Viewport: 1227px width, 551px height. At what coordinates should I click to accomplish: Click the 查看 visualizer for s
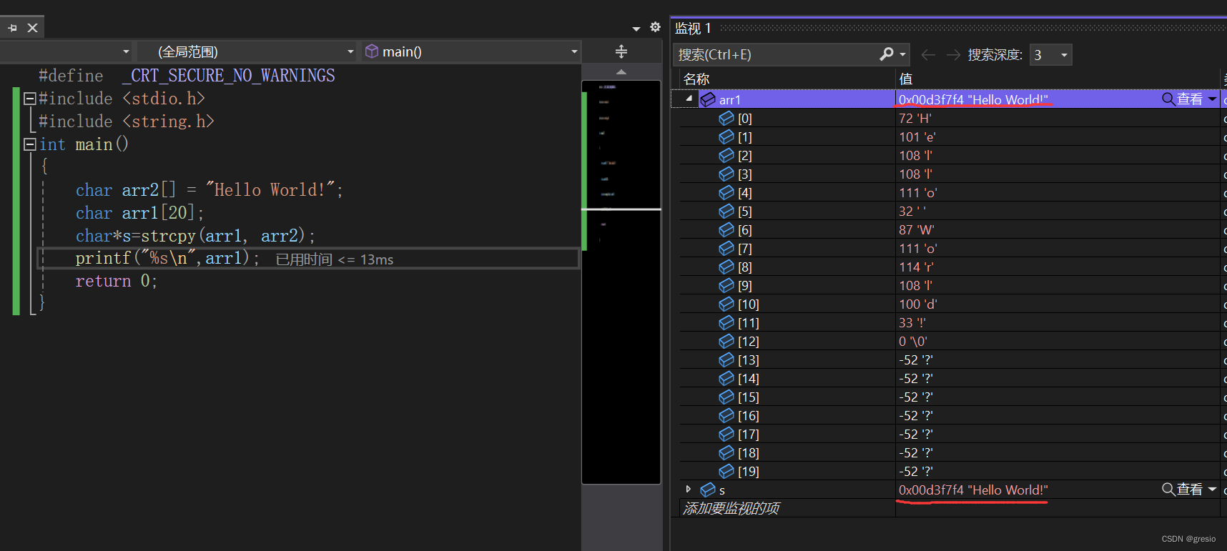pos(1182,489)
